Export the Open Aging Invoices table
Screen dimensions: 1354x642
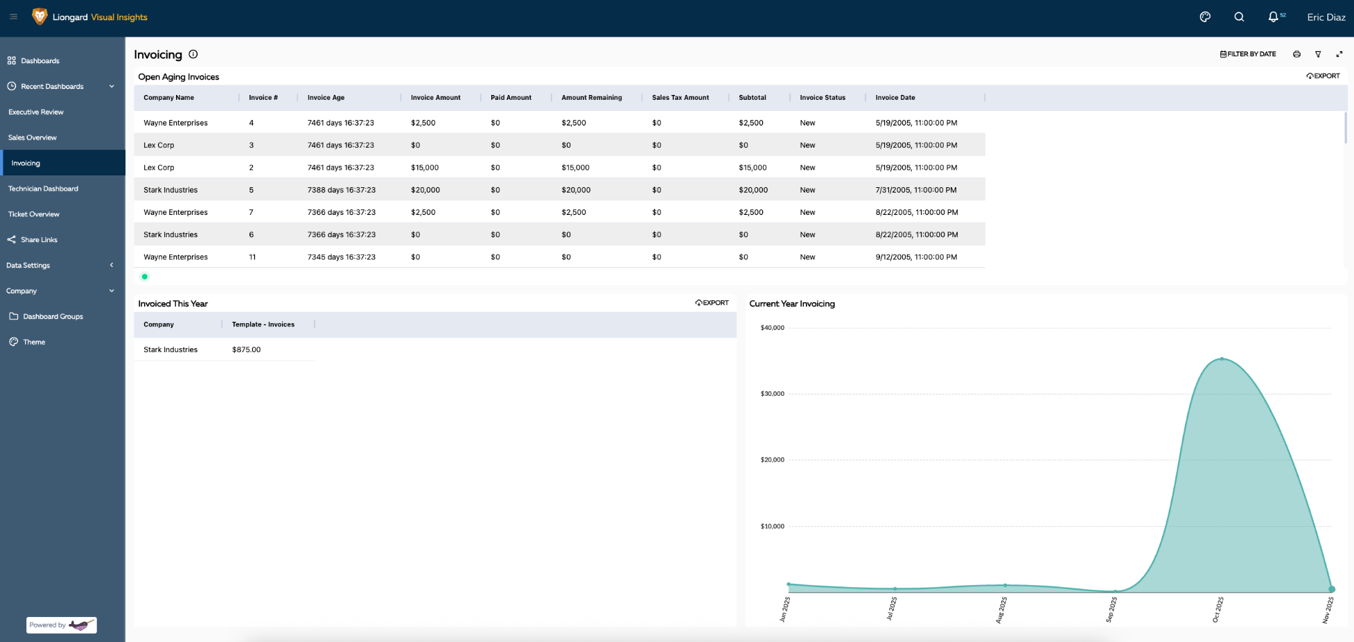(1323, 76)
